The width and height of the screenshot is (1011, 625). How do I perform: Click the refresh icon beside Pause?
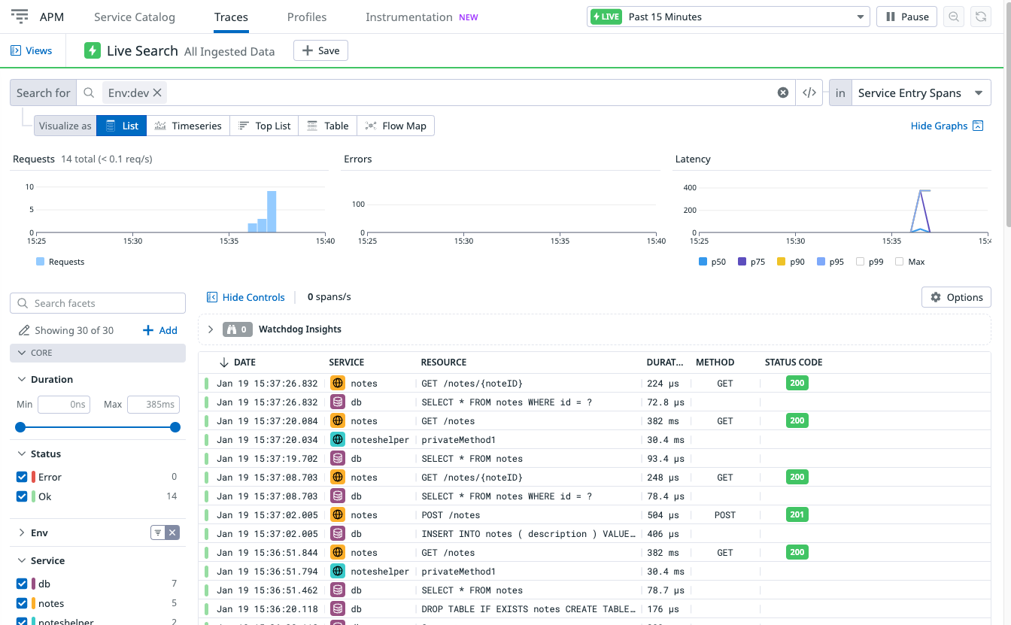[979, 17]
